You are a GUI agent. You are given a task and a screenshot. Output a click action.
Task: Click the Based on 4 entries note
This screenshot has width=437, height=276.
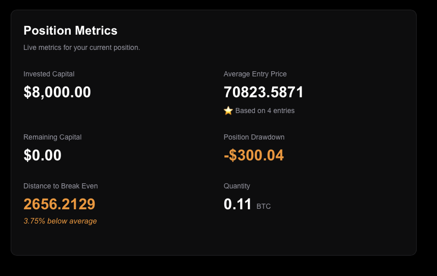point(265,111)
